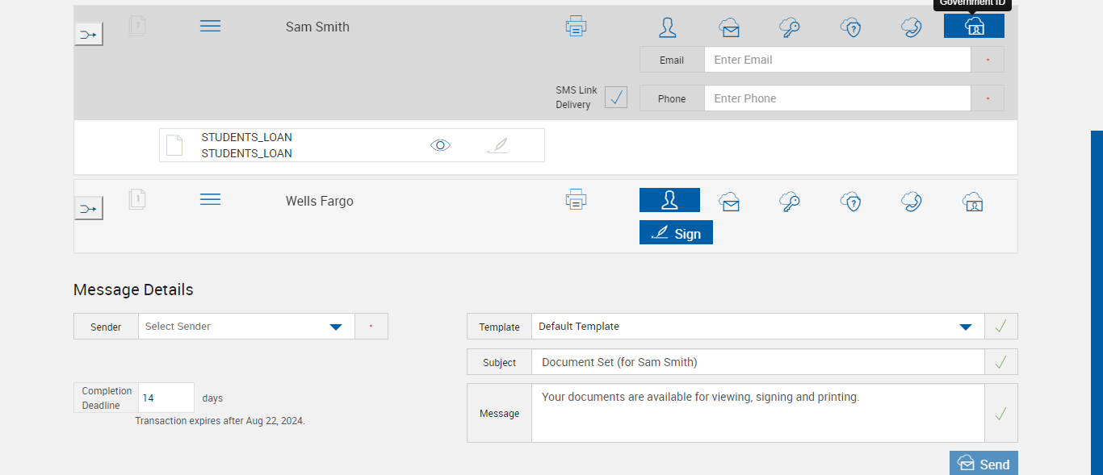This screenshot has width=1103, height=475.
Task: Click Government ID icon in Wells Fargo row
Action: click(973, 201)
